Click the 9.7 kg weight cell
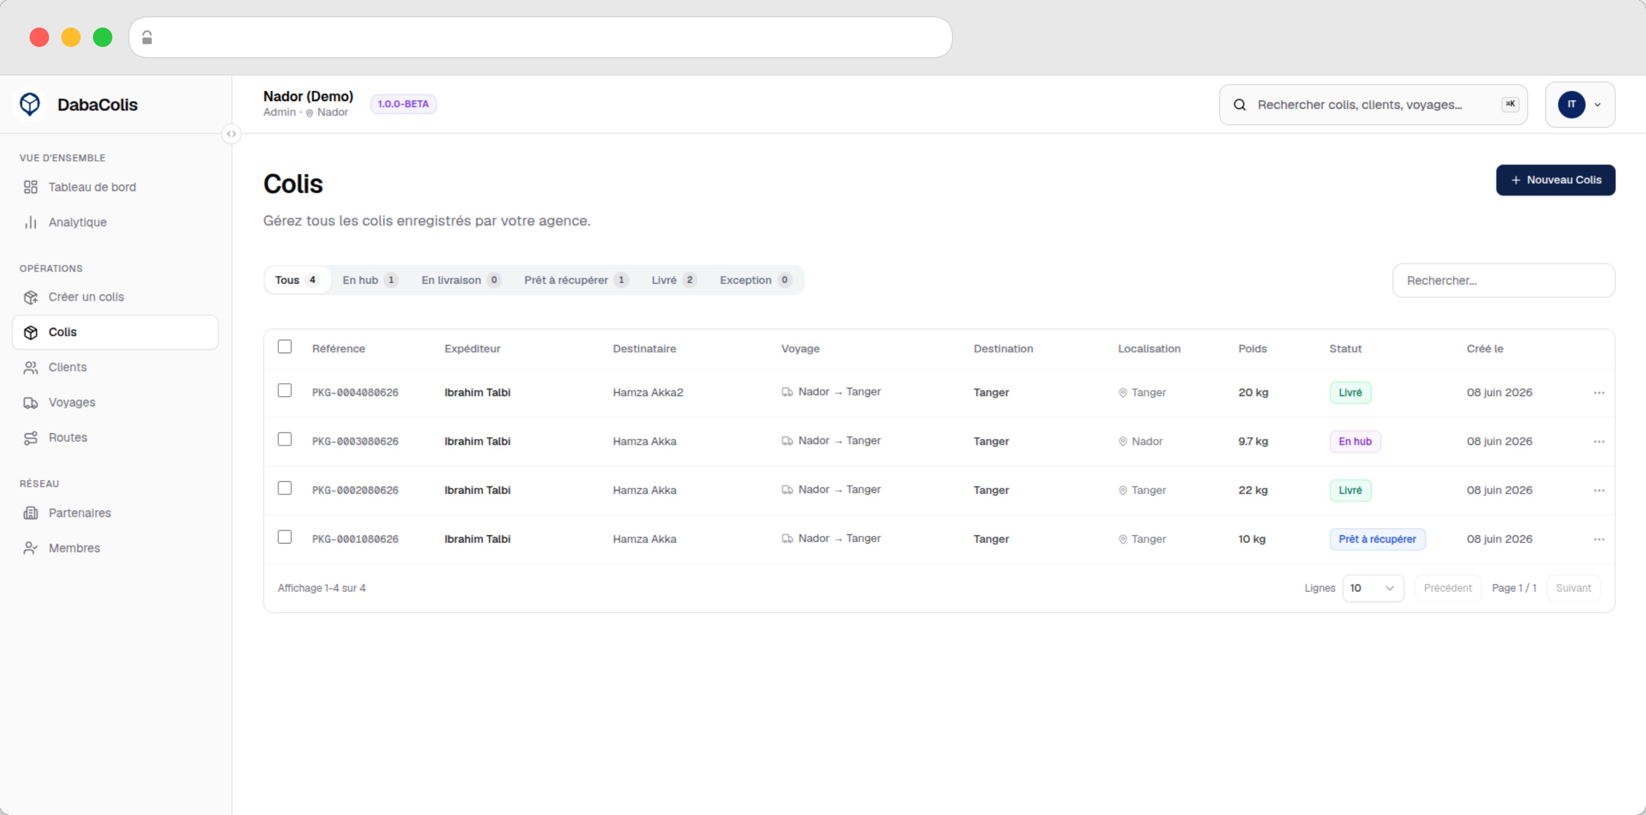Viewport: 1646px width, 815px height. (x=1253, y=442)
